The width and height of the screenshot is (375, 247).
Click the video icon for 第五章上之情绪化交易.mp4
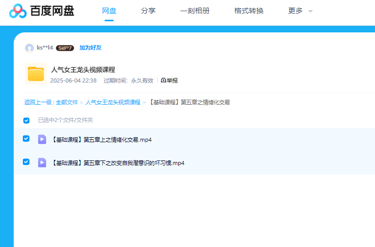[x=42, y=139]
